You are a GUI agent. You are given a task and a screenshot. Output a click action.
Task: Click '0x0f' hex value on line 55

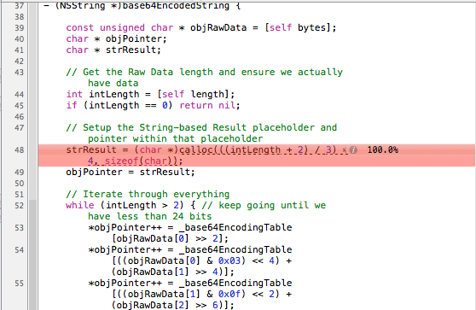pyautogui.click(x=229, y=294)
